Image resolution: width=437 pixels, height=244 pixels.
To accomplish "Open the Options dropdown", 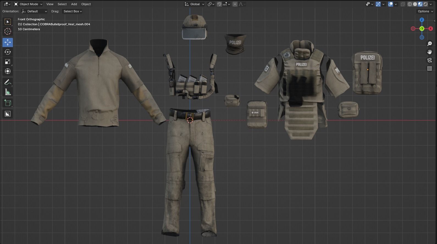I will pyautogui.click(x=425, y=11).
